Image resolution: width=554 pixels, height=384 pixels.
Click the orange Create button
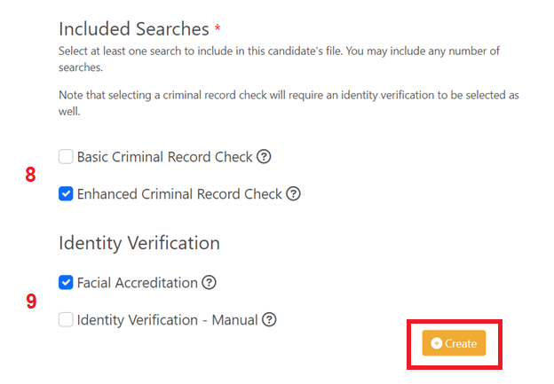tap(454, 343)
